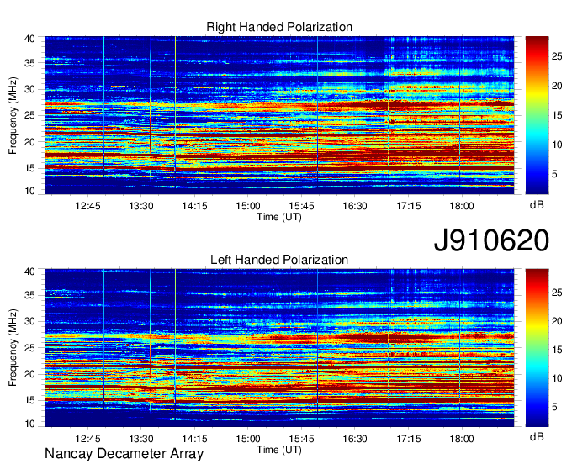572x464 pixels.
Task: Click the 10 MHz frequency tick of the Left Handed plot
Action: pos(29,424)
